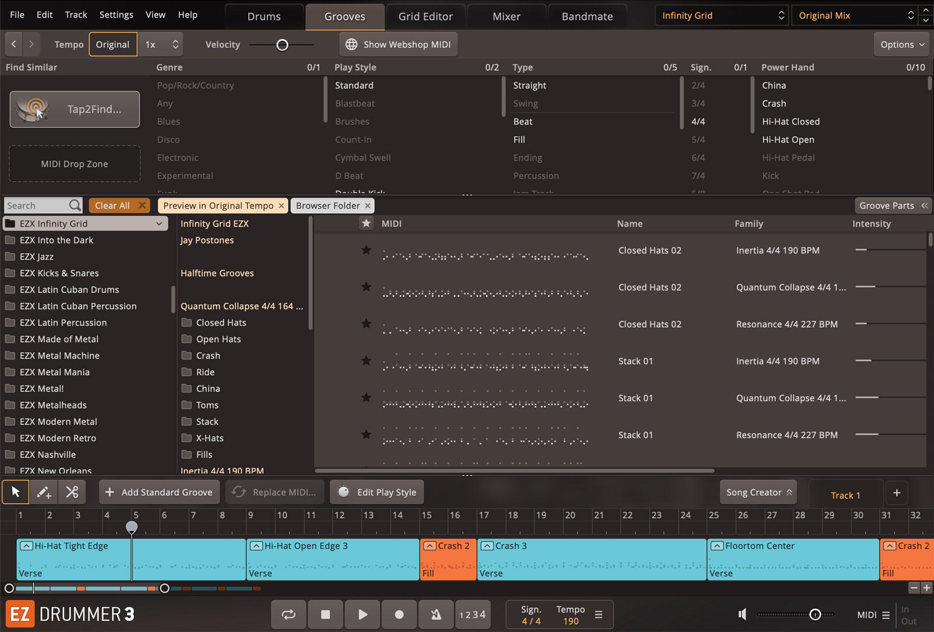Screen dimensions: 934x632
Task: Click Add Standard Groove button
Action: (159, 492)
